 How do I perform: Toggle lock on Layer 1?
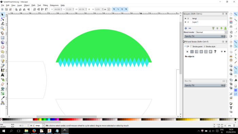pyautogui.click(x=188, y=22)
